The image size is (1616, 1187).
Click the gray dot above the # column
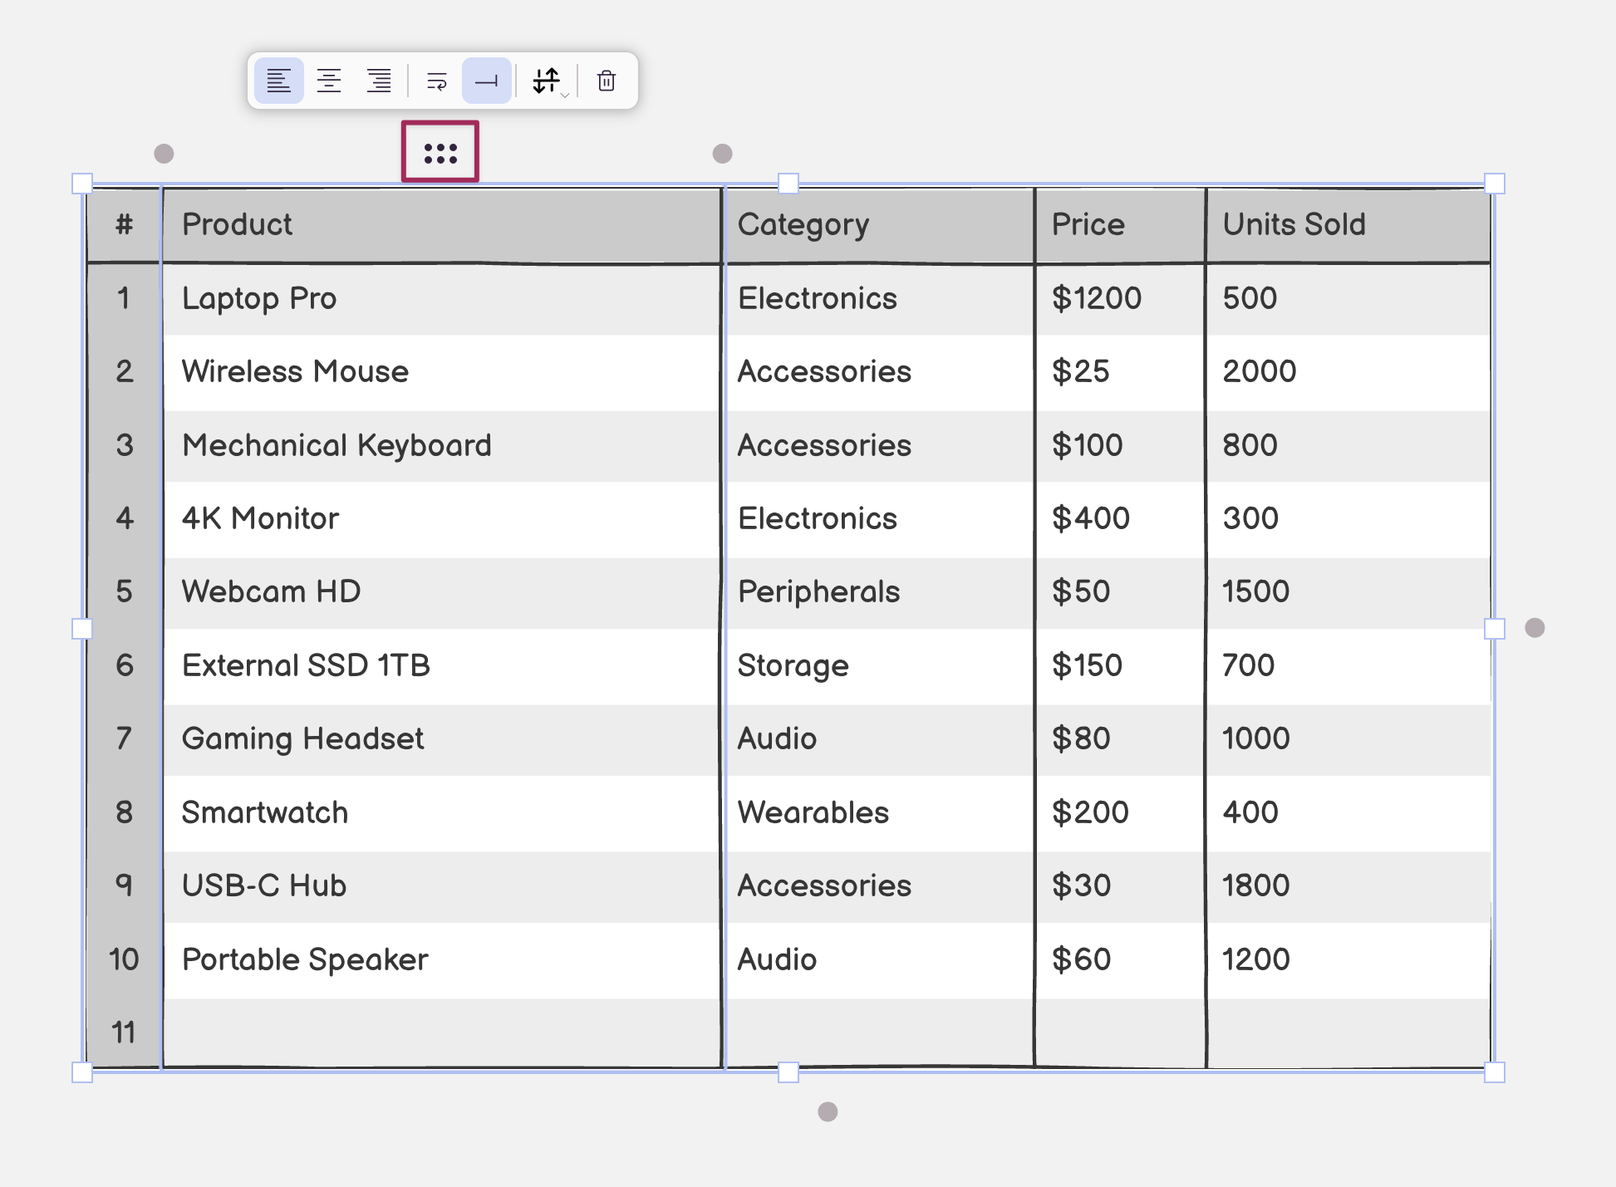click(x=164, y=154)
